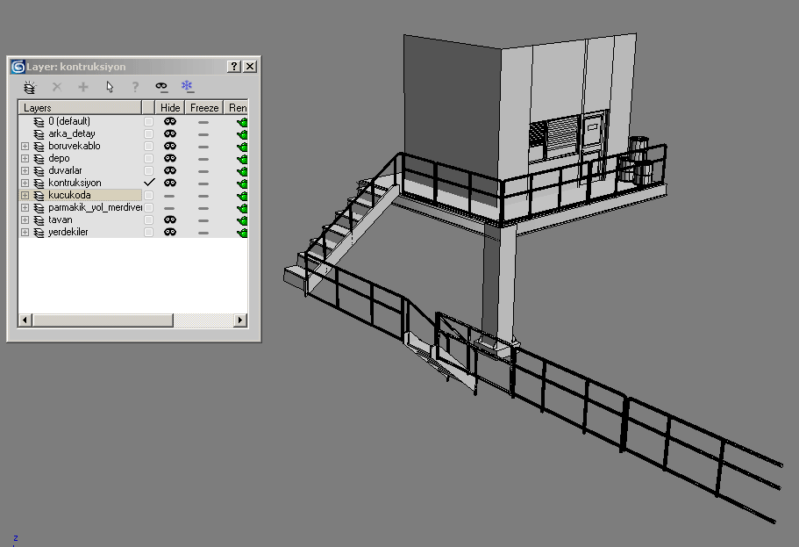799x547 pixels.
Task: Expand the parmakik_yol_merdiven layer
Action: click(25, 207)
